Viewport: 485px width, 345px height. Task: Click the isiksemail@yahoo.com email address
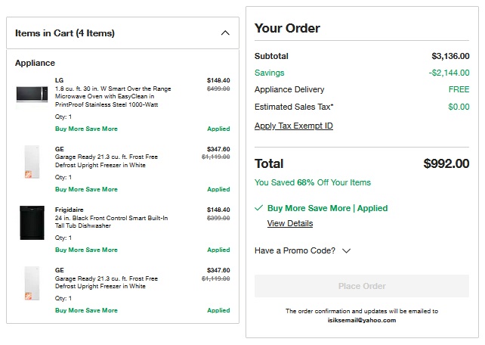coord(362,320)
